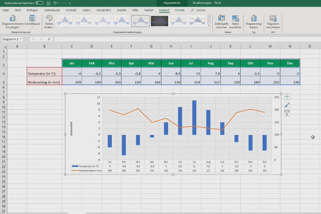This screenshot has height=214, width=321.
Task: Select column header A
Action: 17,47
